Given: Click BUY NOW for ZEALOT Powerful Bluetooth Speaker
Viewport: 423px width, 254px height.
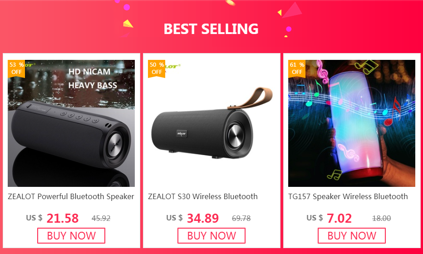Looking at the screenshot, I should [71, 236].
